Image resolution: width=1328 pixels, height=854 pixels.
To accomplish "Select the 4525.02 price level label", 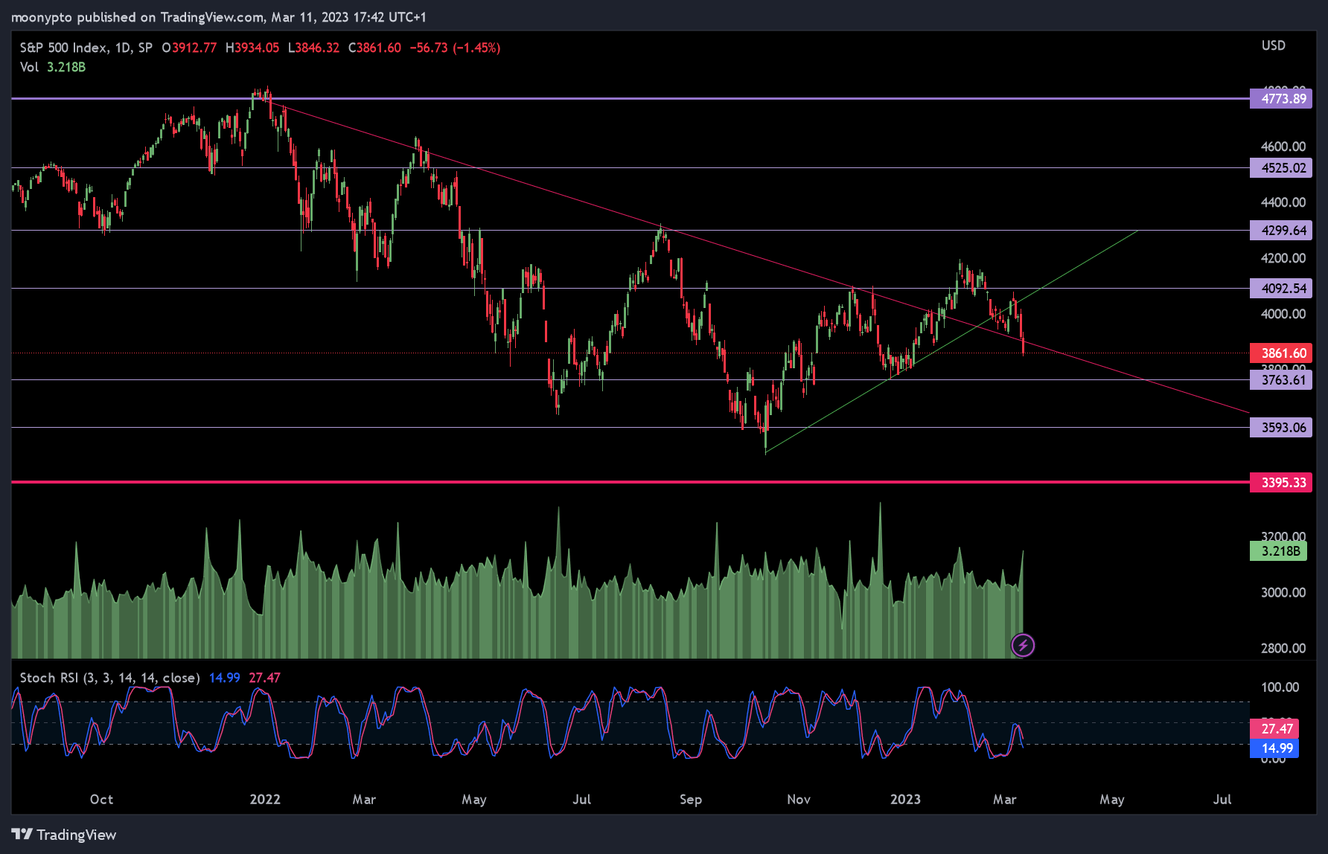I will tap(1281, 168).
